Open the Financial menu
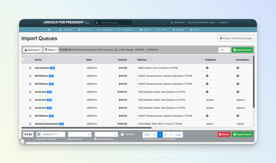The width and height of the screenshot is (276, 163). [84, 30]
